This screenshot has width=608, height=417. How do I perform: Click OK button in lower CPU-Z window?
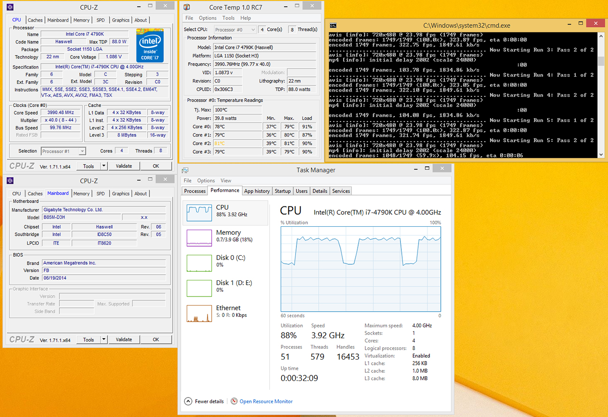(x=156, y=340)
